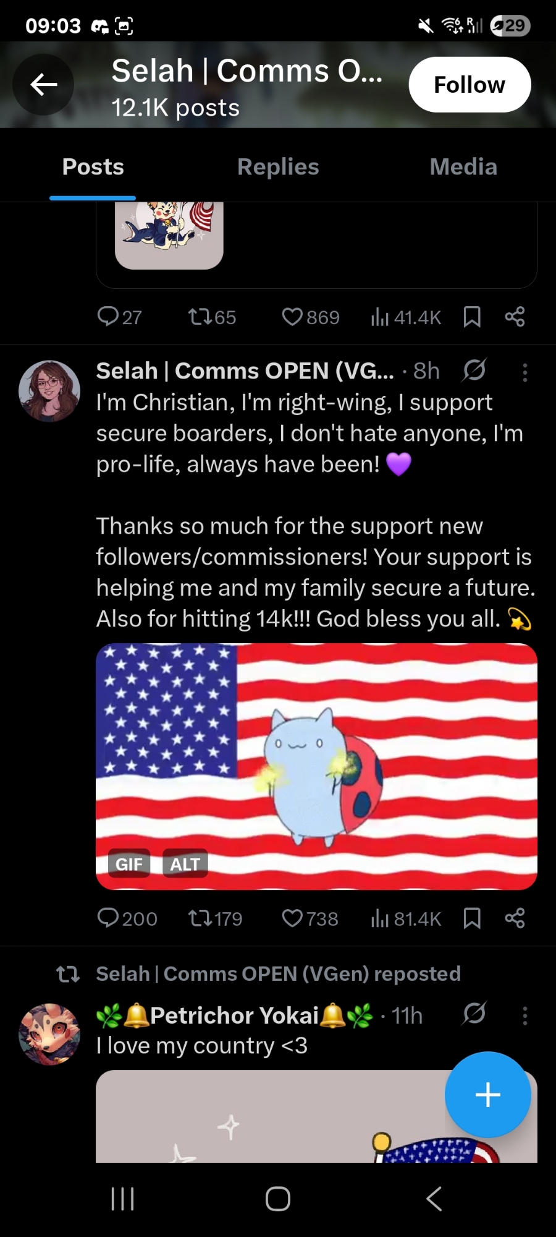Switch to the Replies tab

click(x=278, y=167)
